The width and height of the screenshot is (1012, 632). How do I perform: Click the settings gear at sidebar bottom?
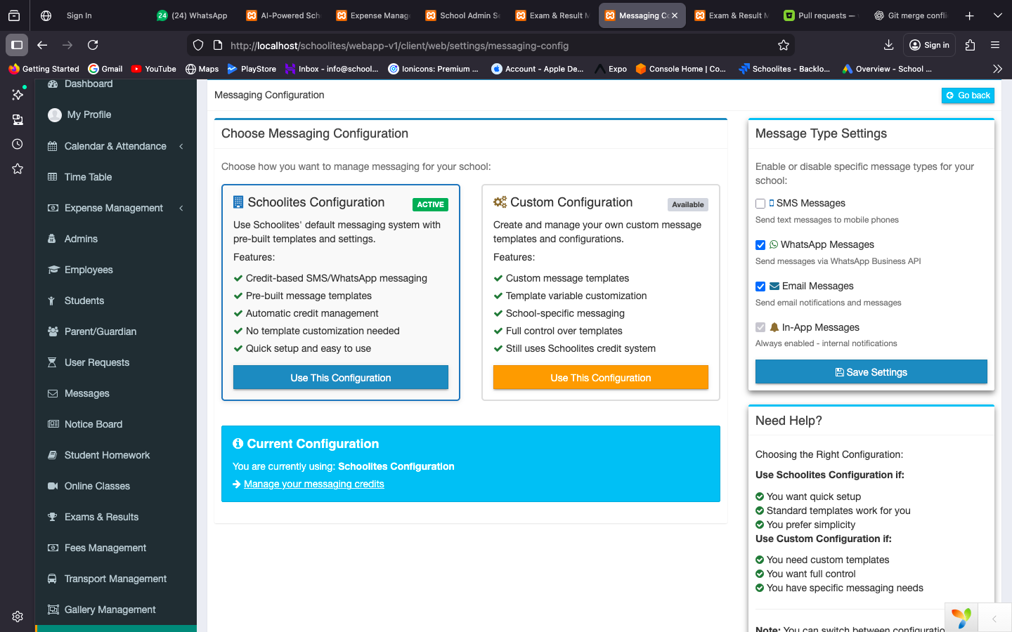18,616
